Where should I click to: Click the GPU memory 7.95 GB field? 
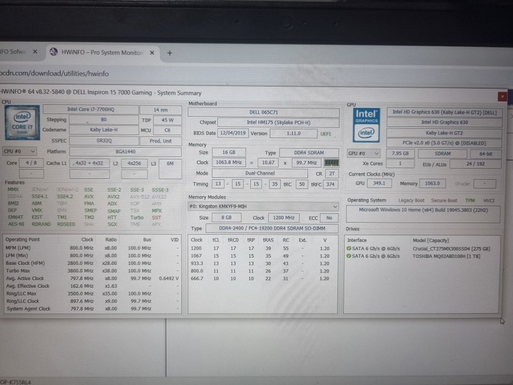[x=400, y=153]
